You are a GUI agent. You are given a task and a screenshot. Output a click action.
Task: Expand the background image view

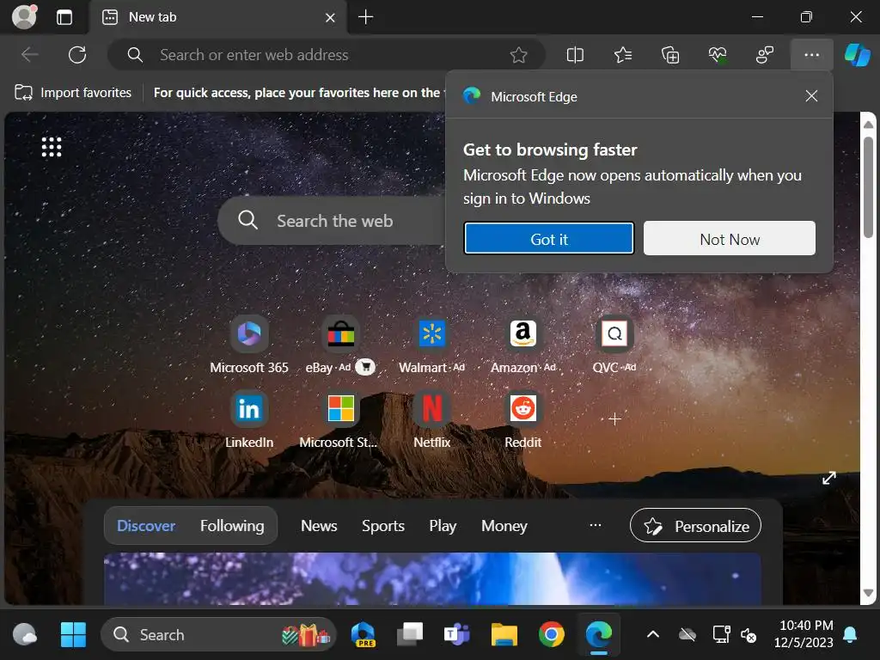[x=829, y=478]
